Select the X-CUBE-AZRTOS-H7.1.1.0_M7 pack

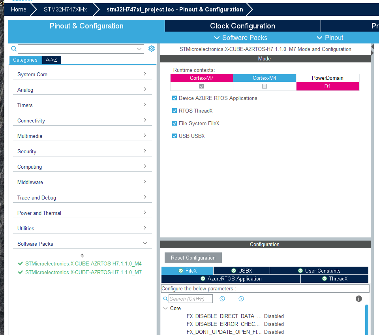tap(83, 272)
